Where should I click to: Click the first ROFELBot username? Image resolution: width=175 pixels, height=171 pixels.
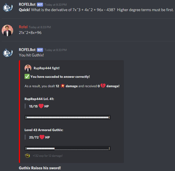pos(27,5)
